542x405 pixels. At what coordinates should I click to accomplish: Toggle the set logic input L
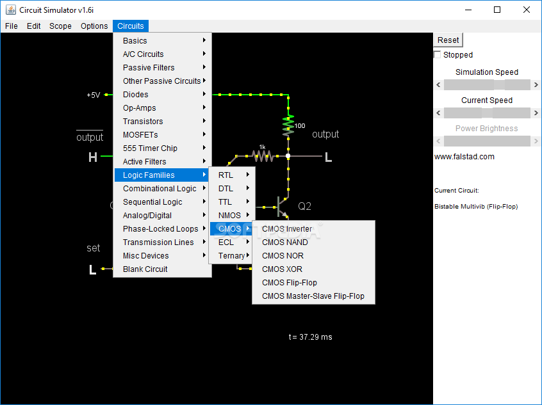[92, 269]
